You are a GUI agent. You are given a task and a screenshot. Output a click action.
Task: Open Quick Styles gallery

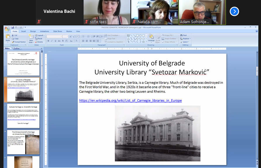click(x=158, y=39)
